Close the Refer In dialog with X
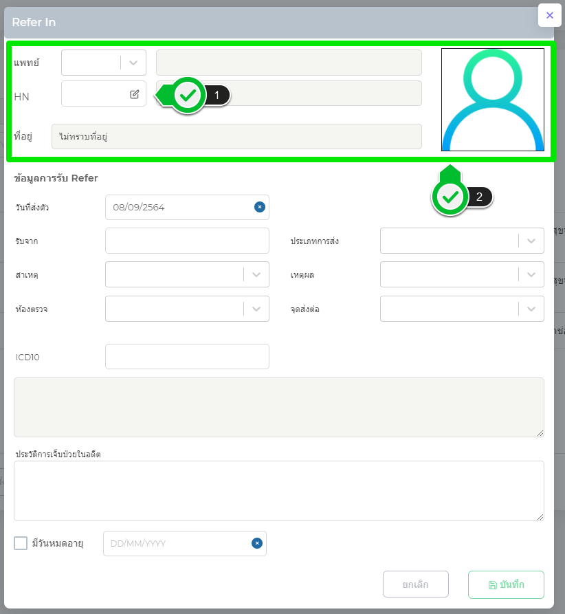565x614 pixels. coord(549,15)
